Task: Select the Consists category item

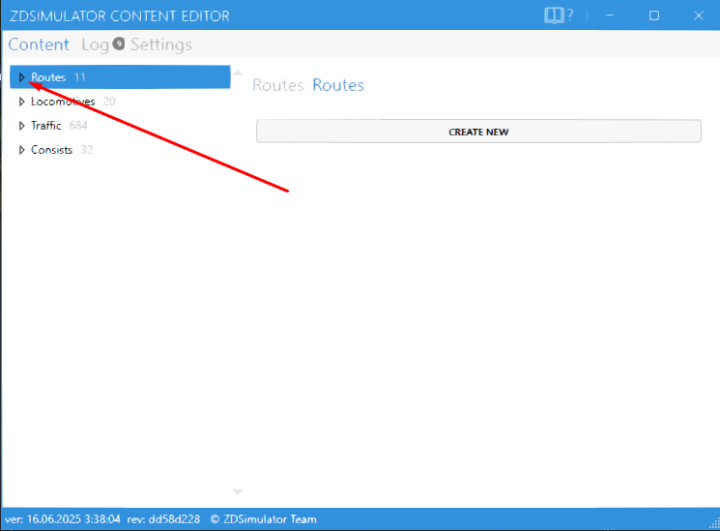Action: (51, 150)
